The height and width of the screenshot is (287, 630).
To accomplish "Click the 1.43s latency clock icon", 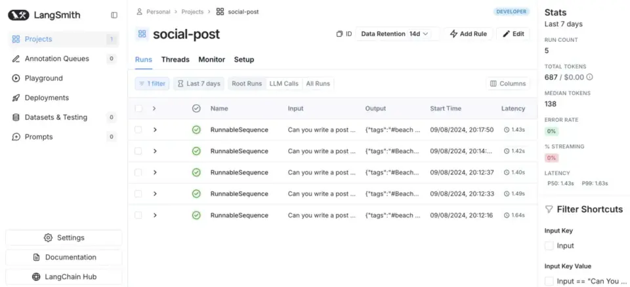I will pos(507,130).
